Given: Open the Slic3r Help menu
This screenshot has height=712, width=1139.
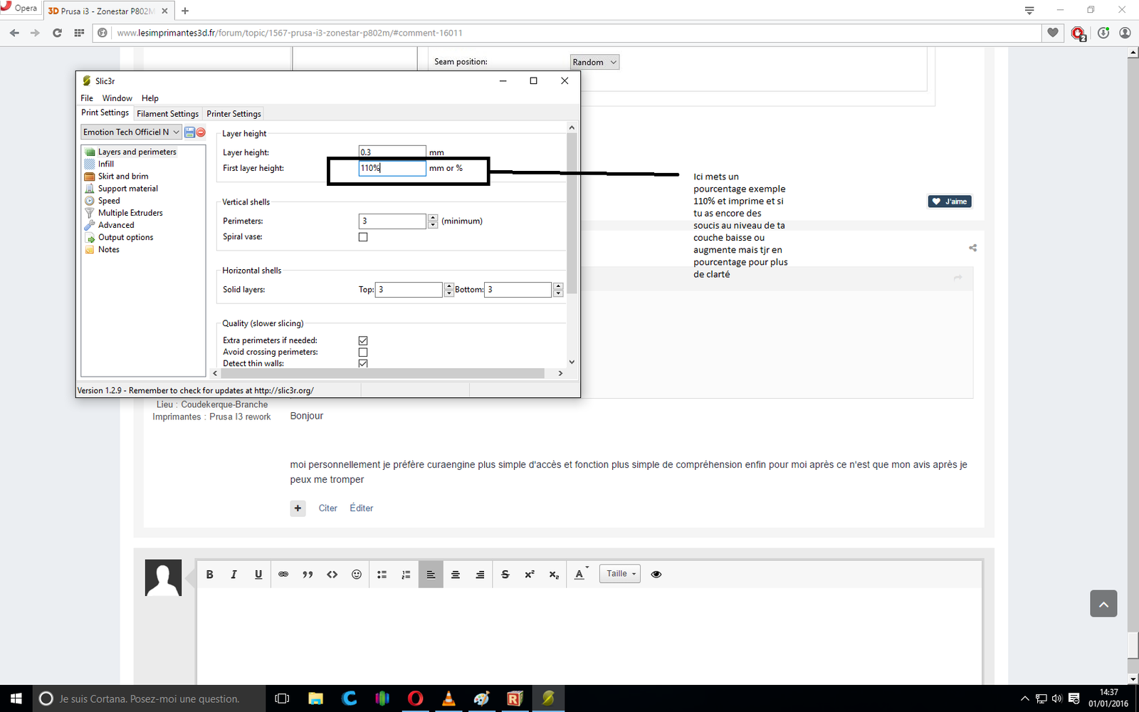Looking at the screenshot, I should [x=149, y=98].
